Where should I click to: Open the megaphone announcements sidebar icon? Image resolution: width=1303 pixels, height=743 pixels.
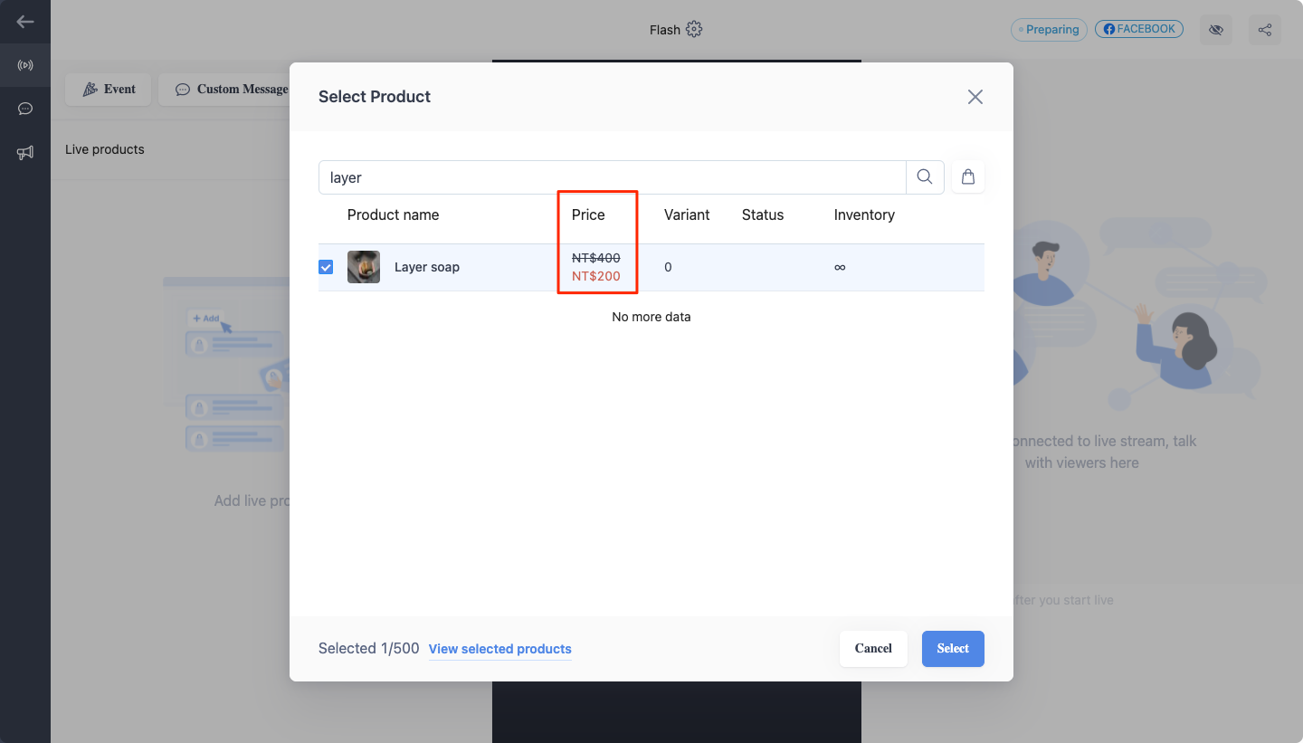click(x=25, y=153)
